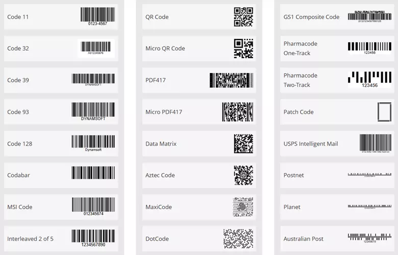This screenshot has width=398, height=255.
Task: Select the "Code 39" label
Action: [x=18, y=80]
